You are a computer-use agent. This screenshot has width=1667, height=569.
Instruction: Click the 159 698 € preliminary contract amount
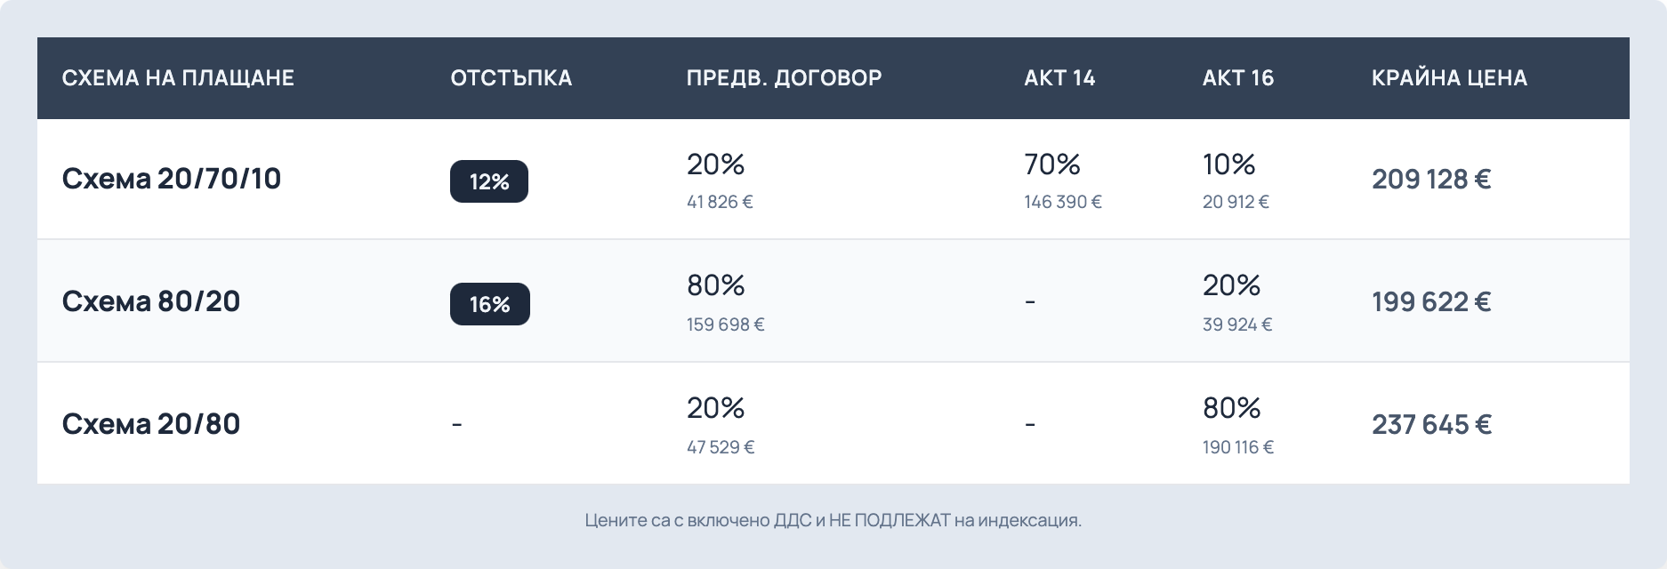(x=725, y=325)
